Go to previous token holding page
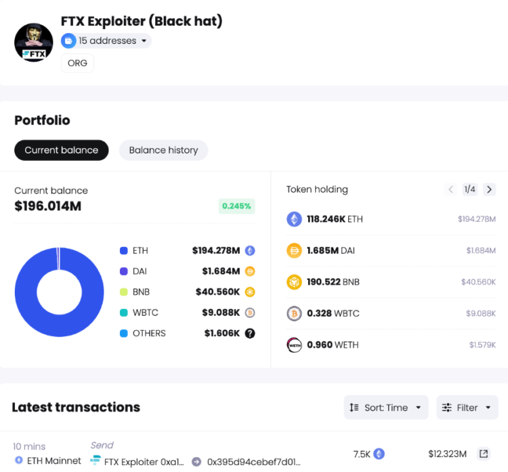This screenshot has width=508, height=472. click(x=451, y=189)
